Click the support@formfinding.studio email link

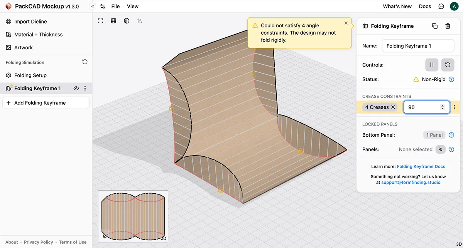tap(411, 183)
